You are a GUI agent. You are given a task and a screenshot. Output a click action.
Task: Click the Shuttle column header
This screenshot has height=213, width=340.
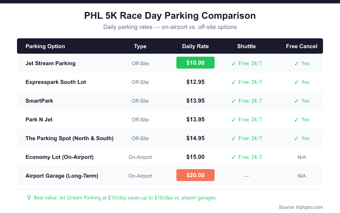pos(246,46)
